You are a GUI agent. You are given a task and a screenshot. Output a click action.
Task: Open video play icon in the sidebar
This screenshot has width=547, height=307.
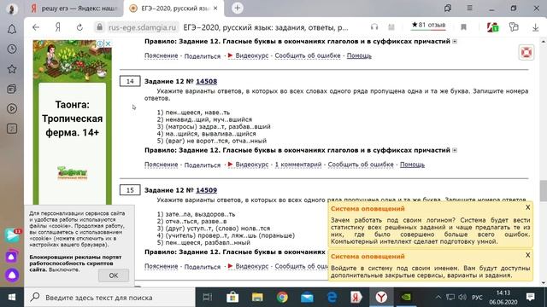(x=12, y=108)
